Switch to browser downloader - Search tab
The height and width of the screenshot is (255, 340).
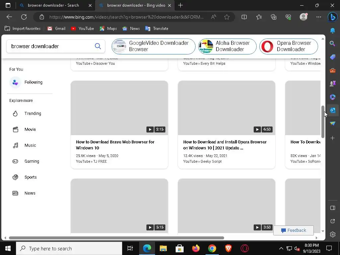53,5
